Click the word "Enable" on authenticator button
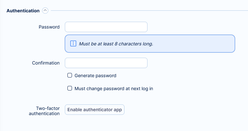Image resolution: width=248 pixels, height=131 pixels. [75, 110]
